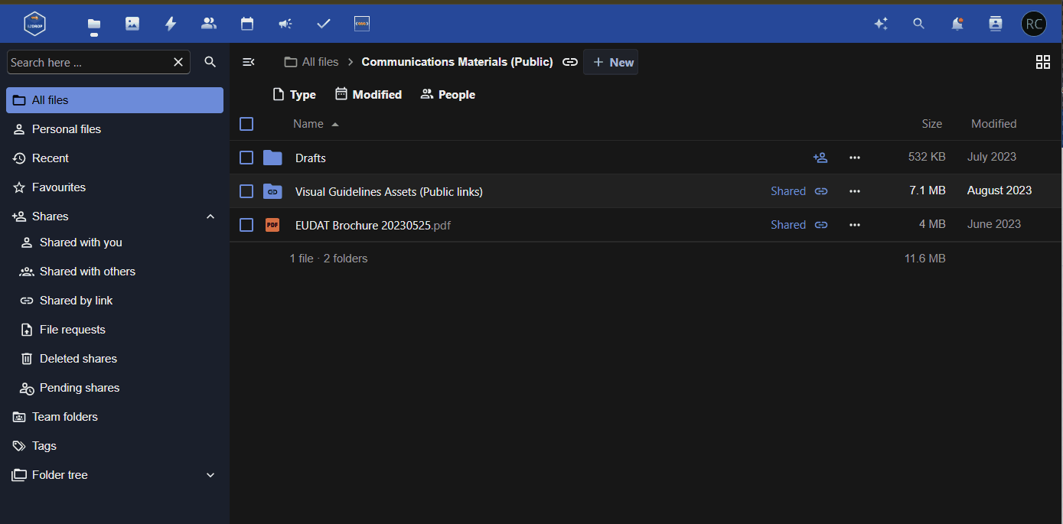Open the Modified filter dropdown
Screen dimensions: 1063x524
[x=368, y=93]
